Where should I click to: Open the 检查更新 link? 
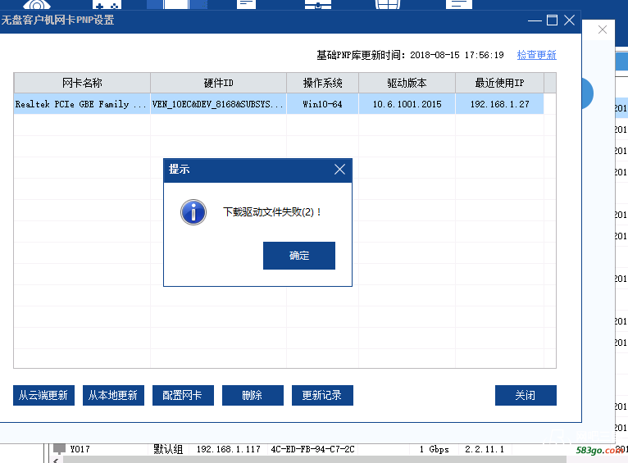tap(536, 55)
